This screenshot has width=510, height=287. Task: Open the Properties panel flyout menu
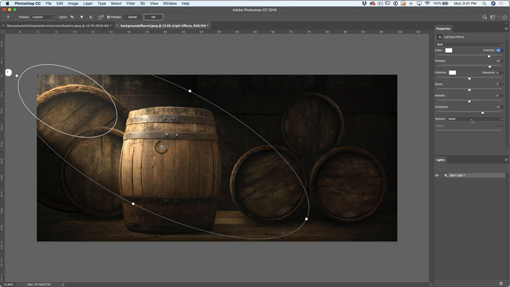click(506, 29)
